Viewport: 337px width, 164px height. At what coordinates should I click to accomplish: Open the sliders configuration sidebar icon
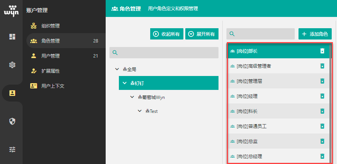pos(12,149)
